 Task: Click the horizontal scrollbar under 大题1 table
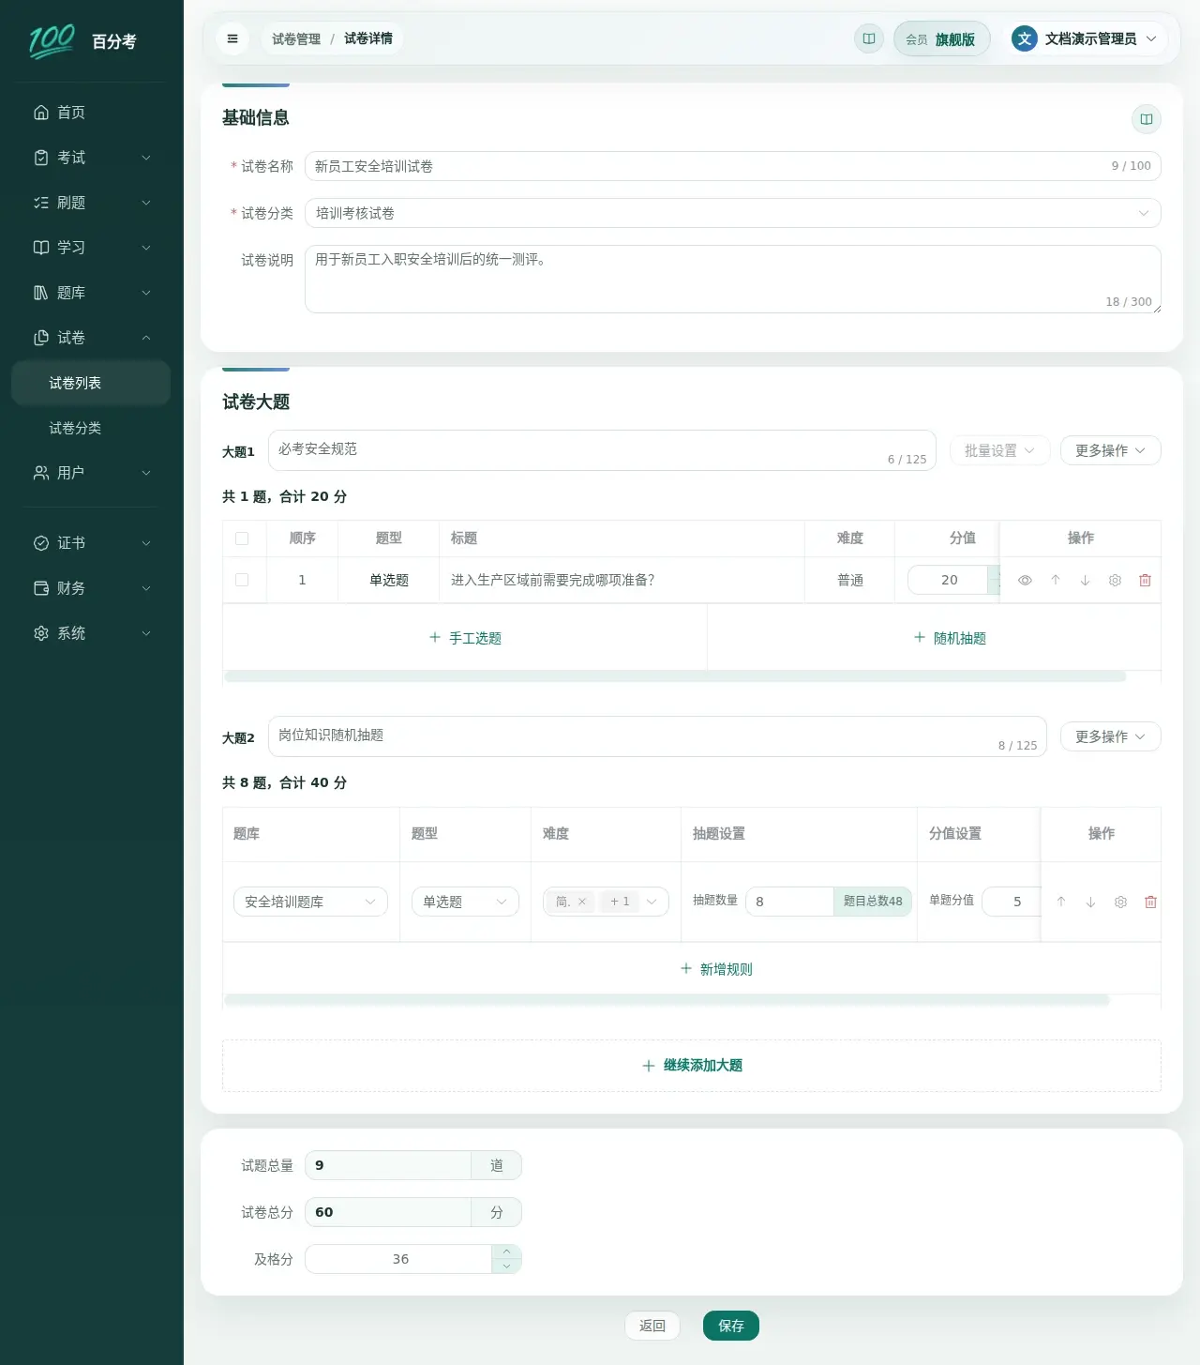point(675,676)
